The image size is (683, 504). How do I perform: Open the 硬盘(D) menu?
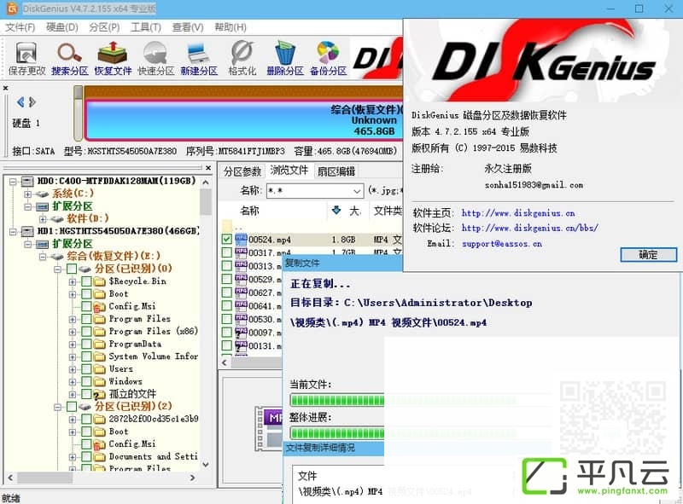(x=61, y=27)
